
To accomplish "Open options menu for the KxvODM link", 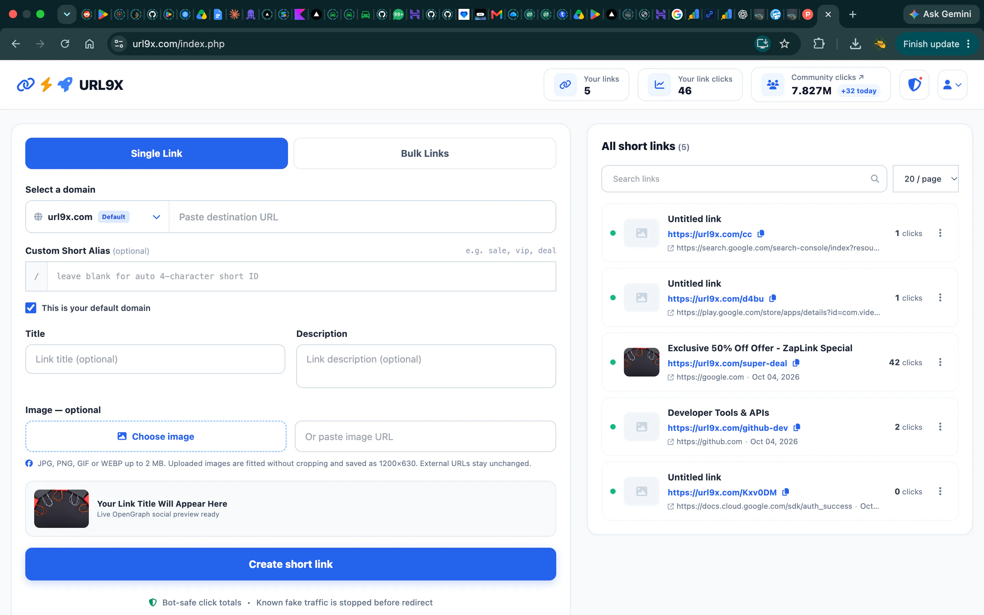I will [x=940, y=491].
